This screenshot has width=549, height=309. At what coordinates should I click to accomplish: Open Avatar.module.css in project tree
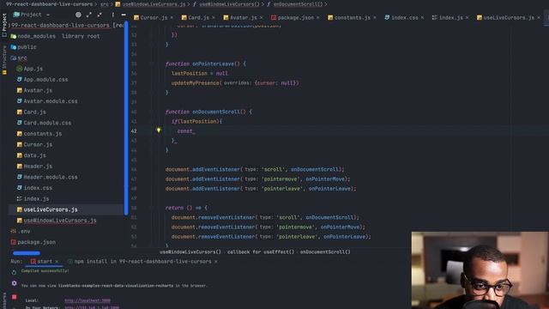pos(51,101)
